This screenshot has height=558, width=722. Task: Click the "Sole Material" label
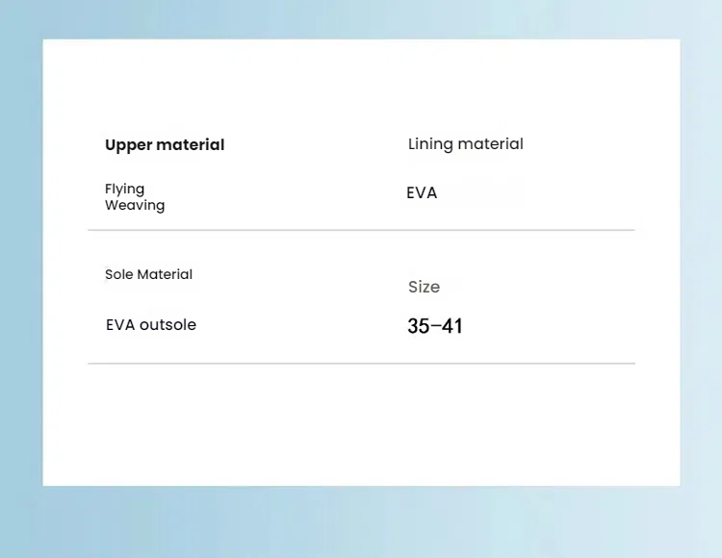click(148, 275)
